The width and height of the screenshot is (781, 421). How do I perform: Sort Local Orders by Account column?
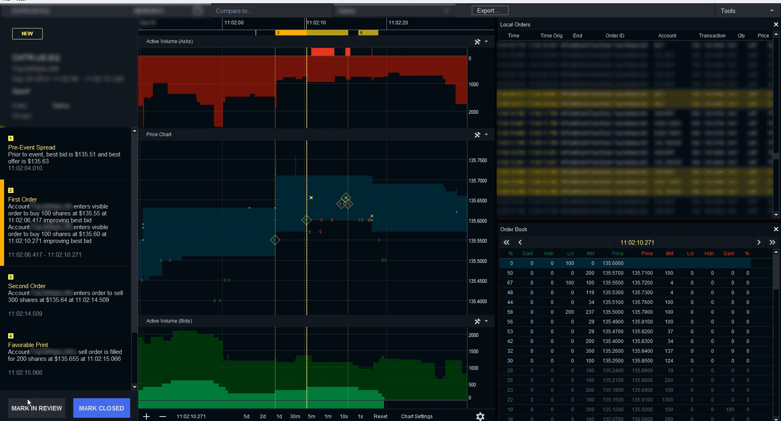pyautogui.click(x=667, y=36)
